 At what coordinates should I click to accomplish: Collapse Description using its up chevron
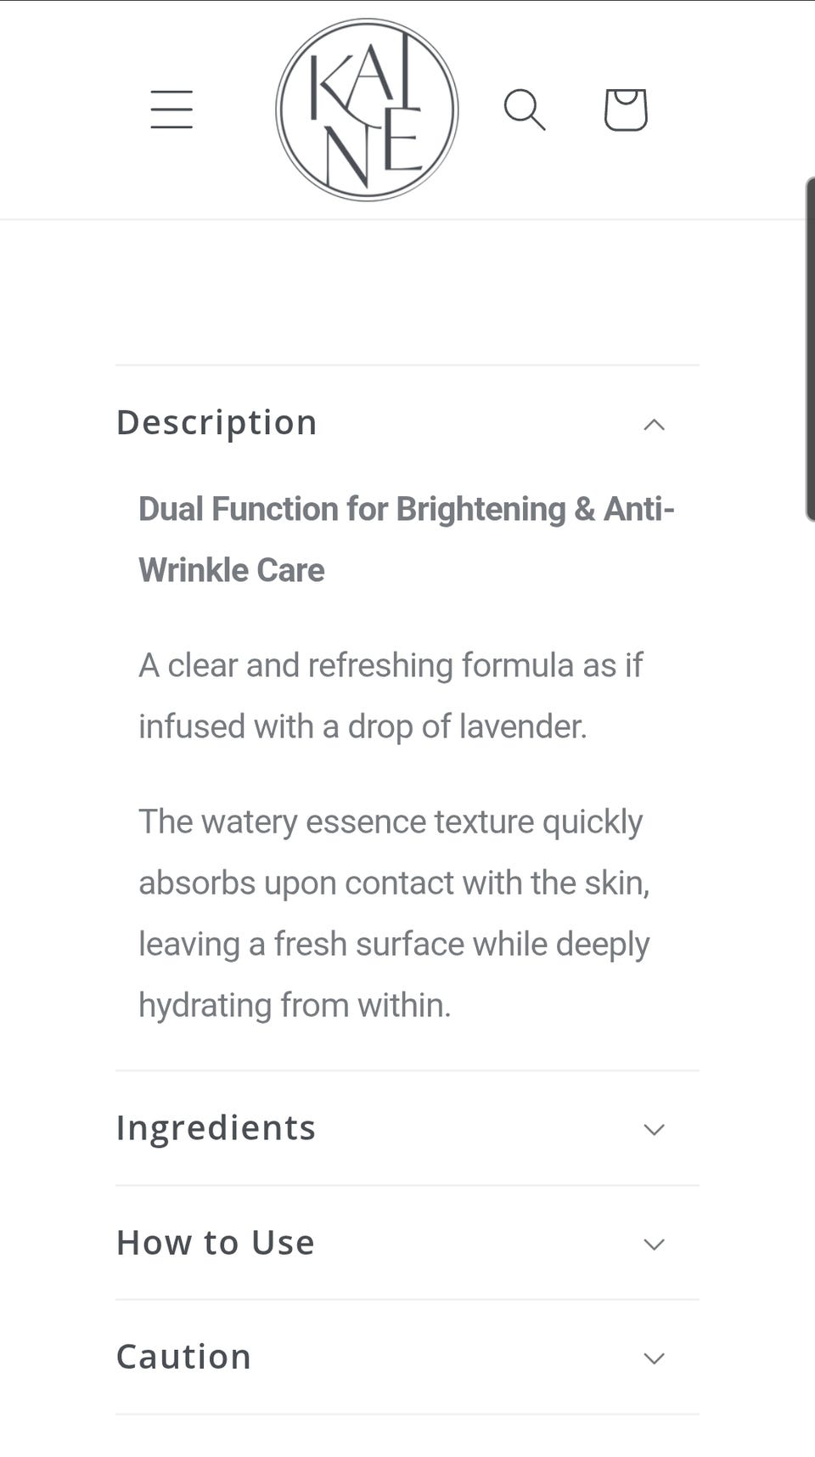(654, 424)
